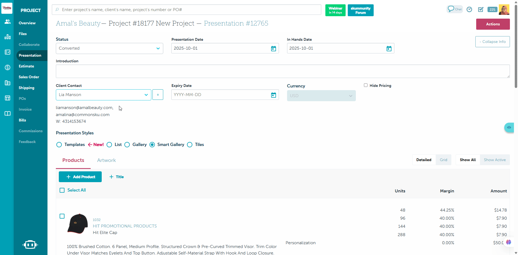Switch to the Artwork tab

click(106, 160)
